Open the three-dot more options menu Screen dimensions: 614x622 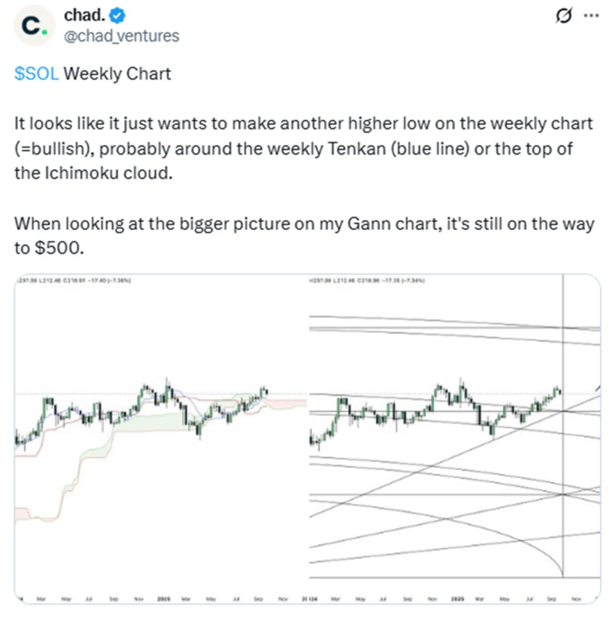point(591,16)
